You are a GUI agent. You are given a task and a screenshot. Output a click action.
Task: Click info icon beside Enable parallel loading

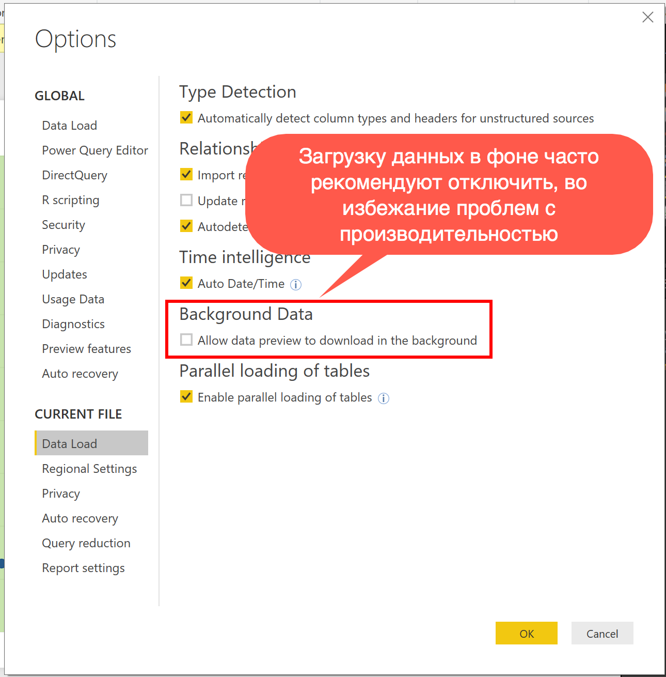pyautogui.click(x=384, y=398)
